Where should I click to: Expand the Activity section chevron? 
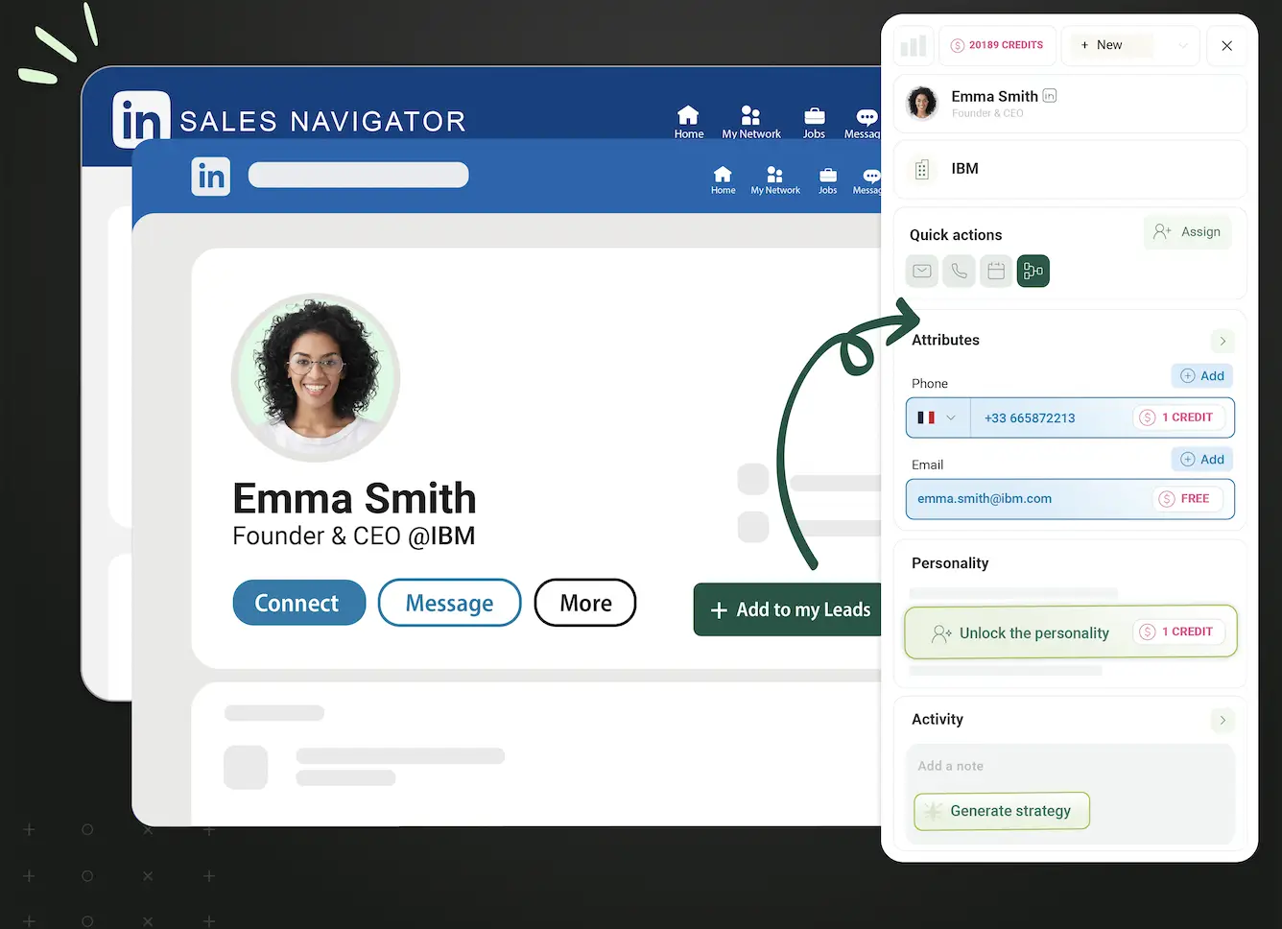tap(1223, 720)
